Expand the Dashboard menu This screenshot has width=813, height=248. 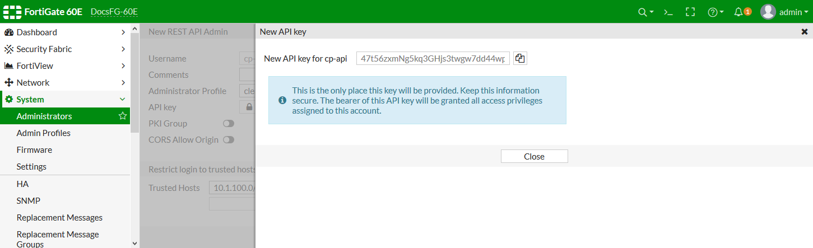tap(65, 32)
